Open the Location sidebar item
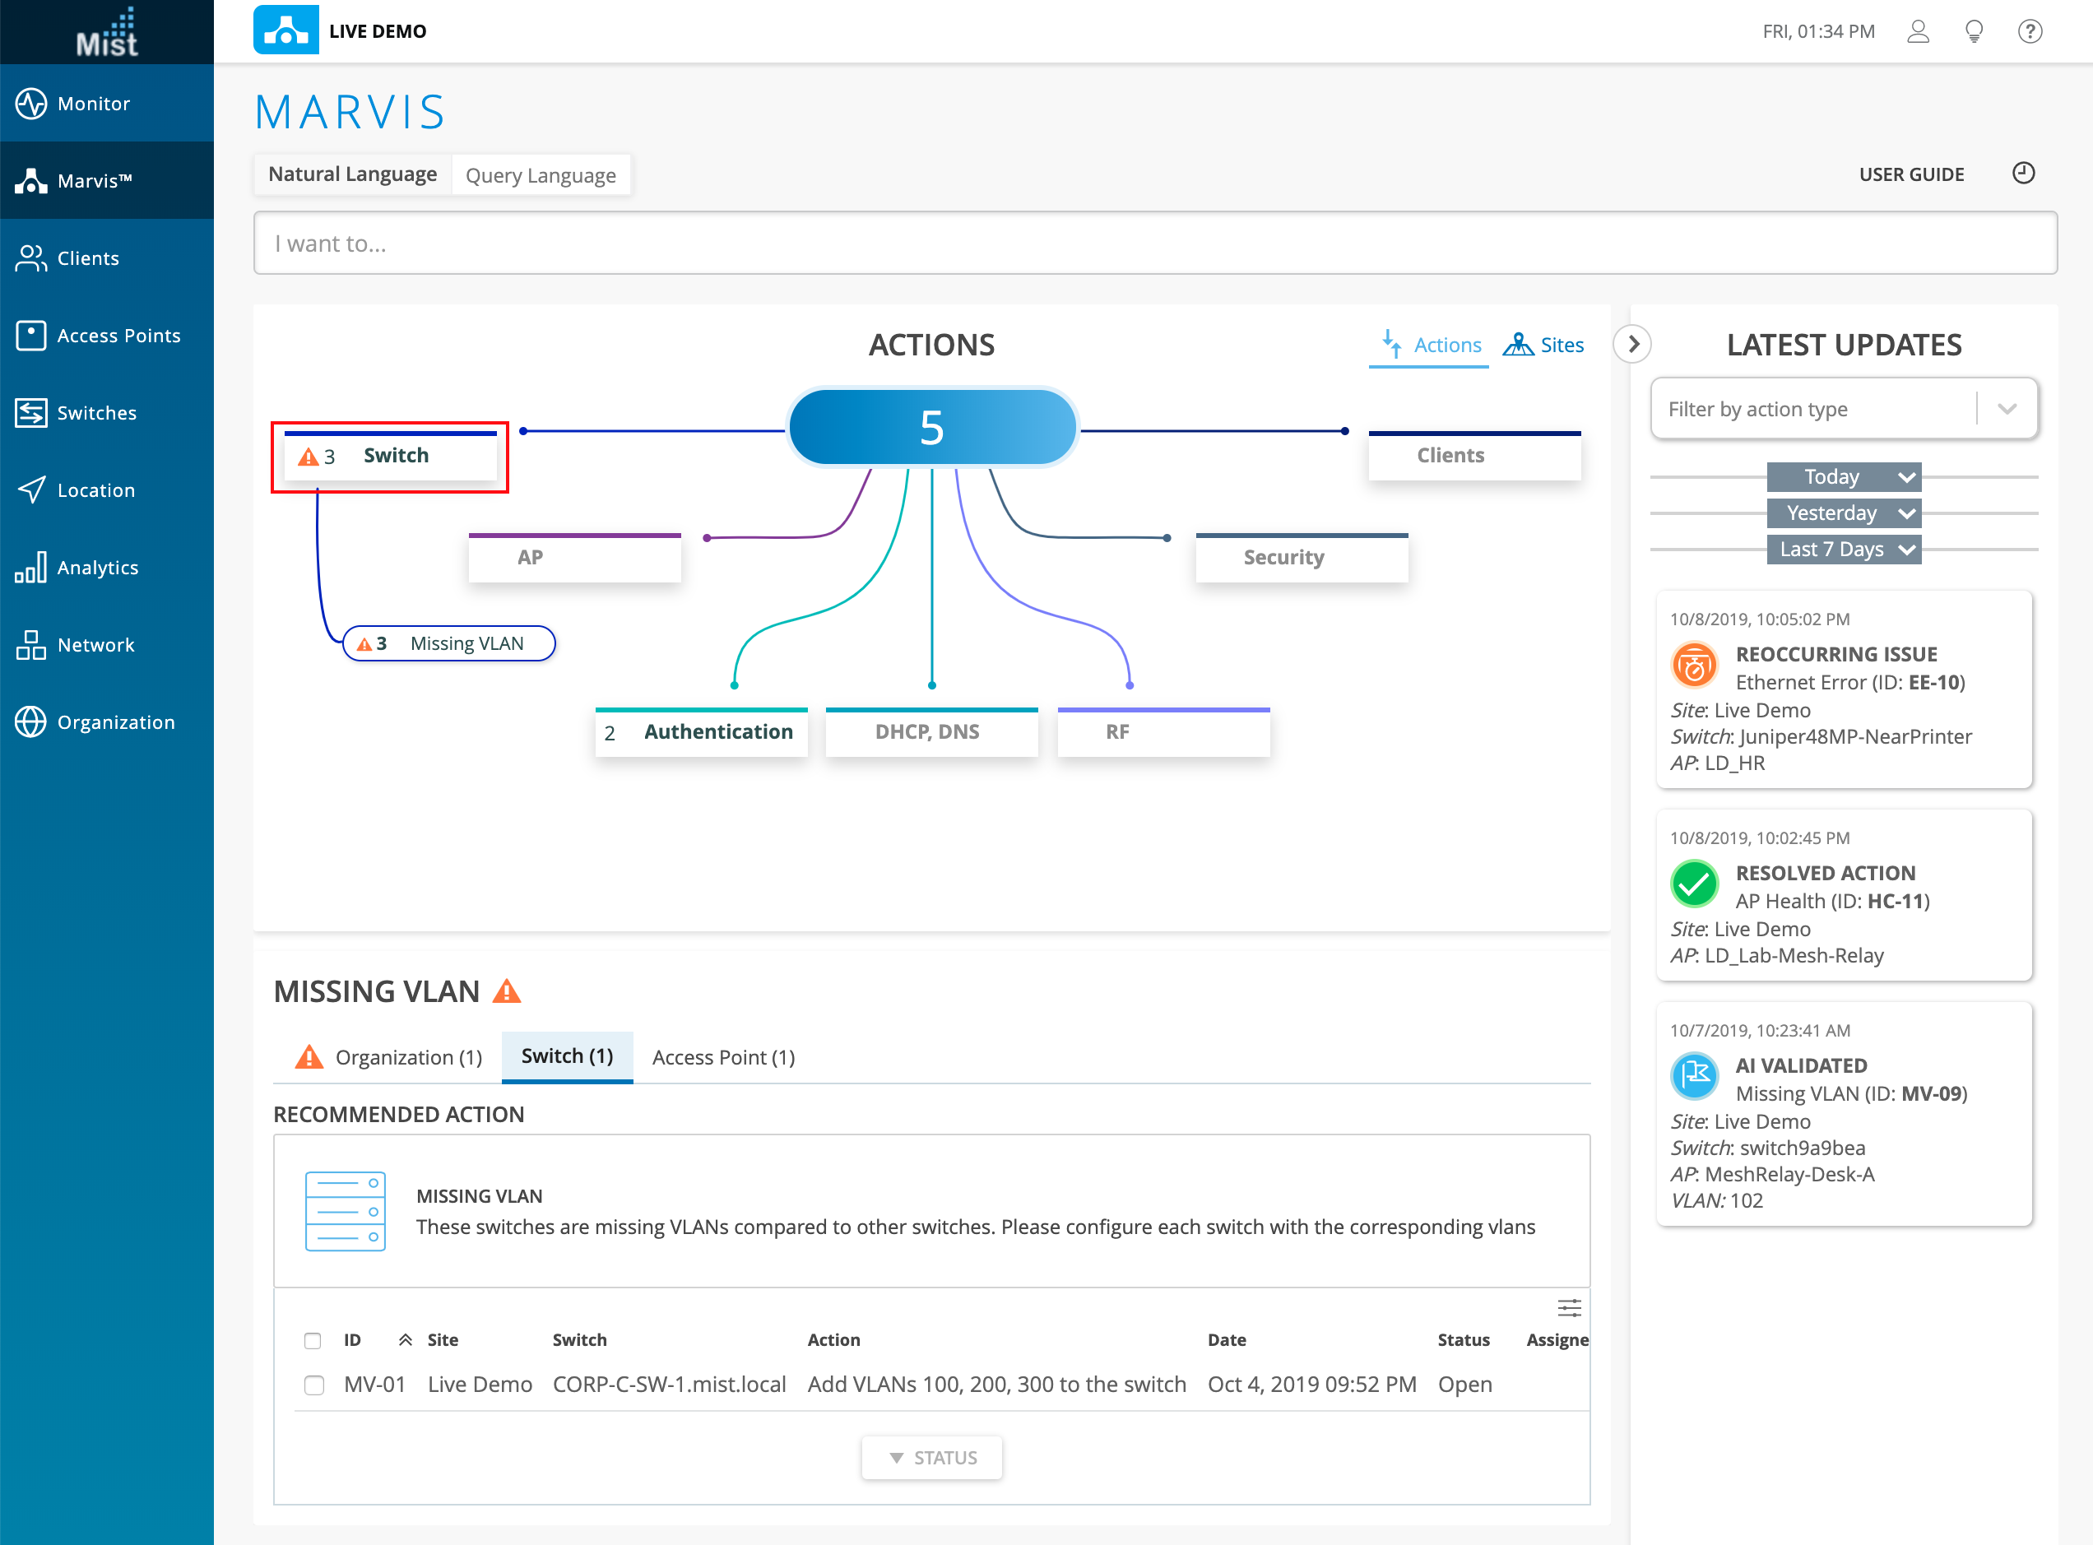Screen dimensions: 2093x1545 pyautogui.click(x=95, y=490)
